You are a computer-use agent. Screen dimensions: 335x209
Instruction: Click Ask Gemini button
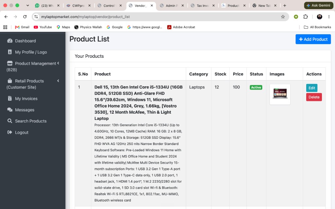click(318, 5)
